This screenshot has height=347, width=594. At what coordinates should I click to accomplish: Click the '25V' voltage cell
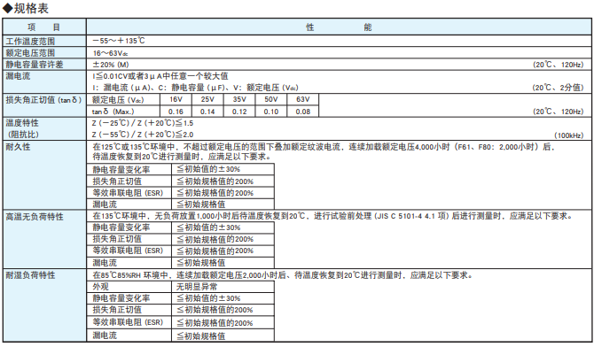pyautogui.click(x=207, y=99)
